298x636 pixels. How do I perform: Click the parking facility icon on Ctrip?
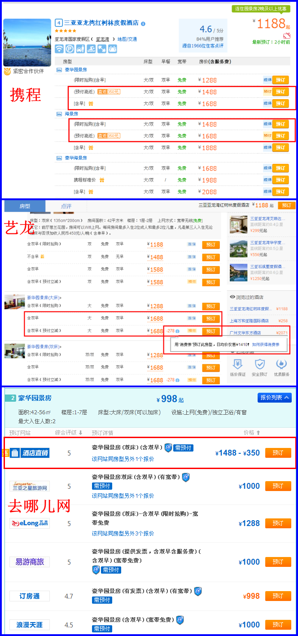pos(70,48)
